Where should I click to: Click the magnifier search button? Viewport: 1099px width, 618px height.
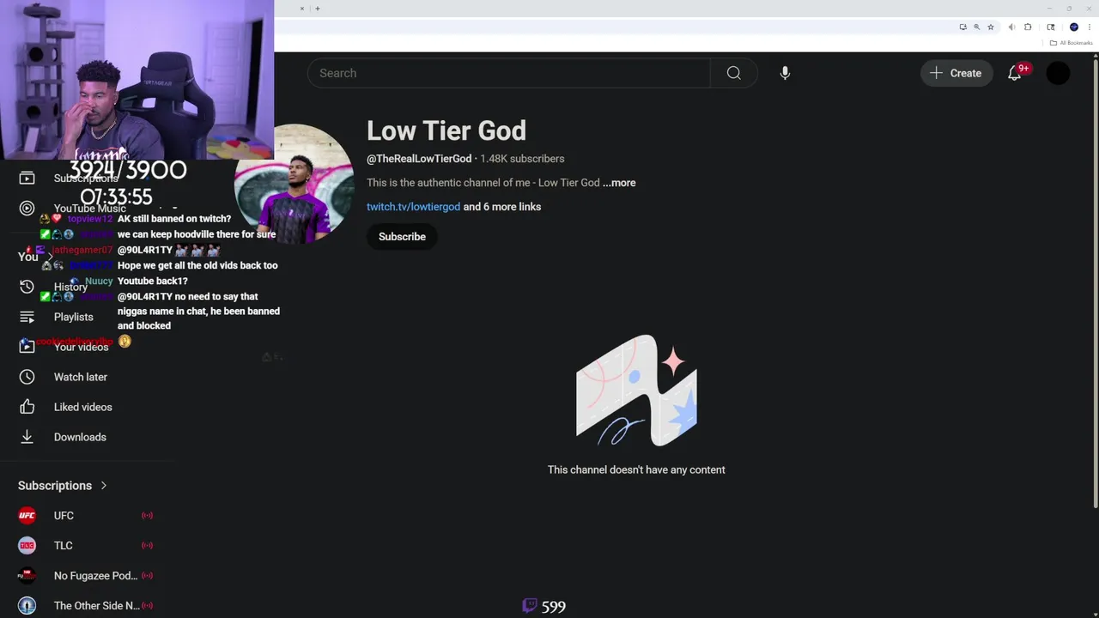[734, 73]
